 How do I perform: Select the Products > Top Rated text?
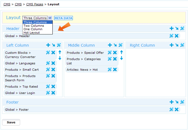point(21,86)
